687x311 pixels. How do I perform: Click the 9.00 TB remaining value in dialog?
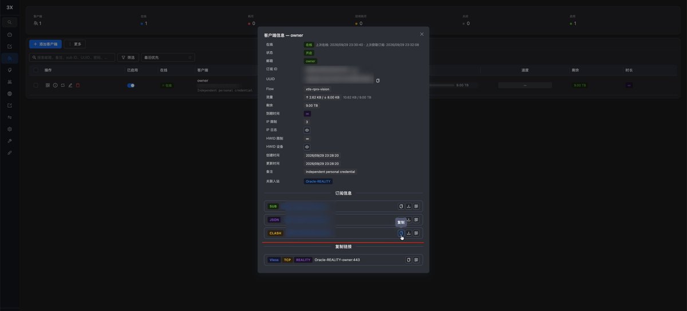(312, 105)
